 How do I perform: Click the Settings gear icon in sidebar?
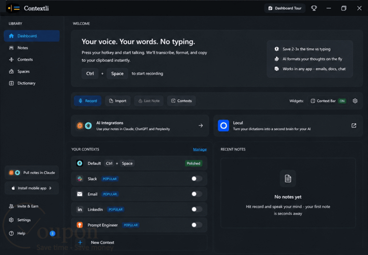click(x=11, y=220)
